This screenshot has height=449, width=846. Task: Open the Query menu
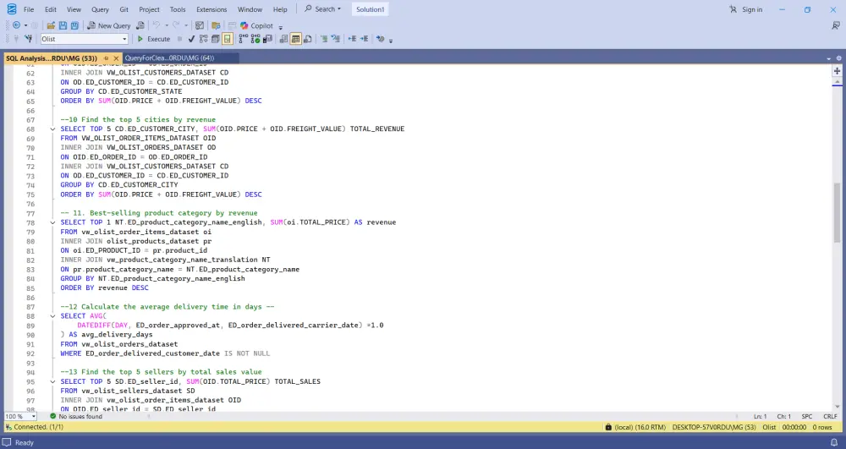click(100, 9)
